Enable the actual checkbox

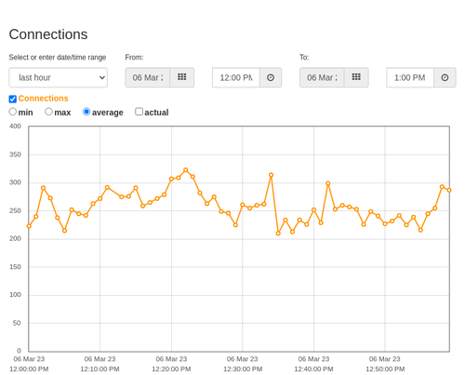coord(139,112)
